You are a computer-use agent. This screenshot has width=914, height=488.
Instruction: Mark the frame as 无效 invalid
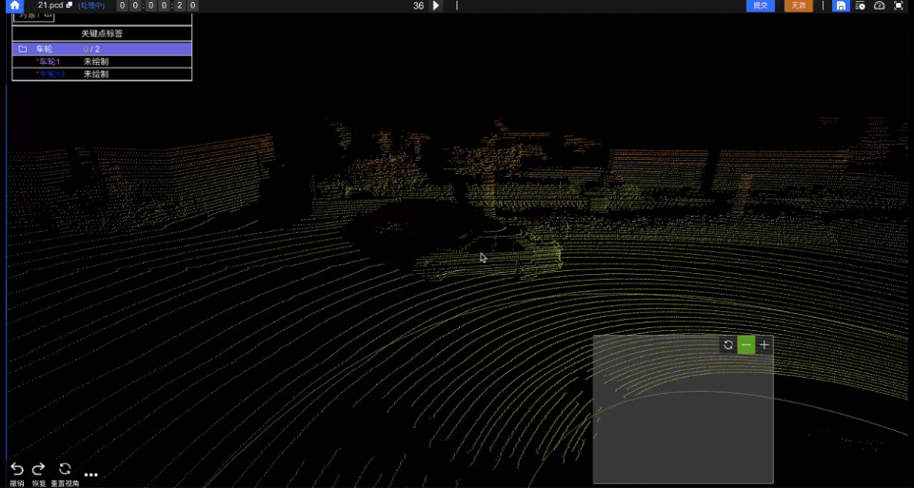(798, 6)
